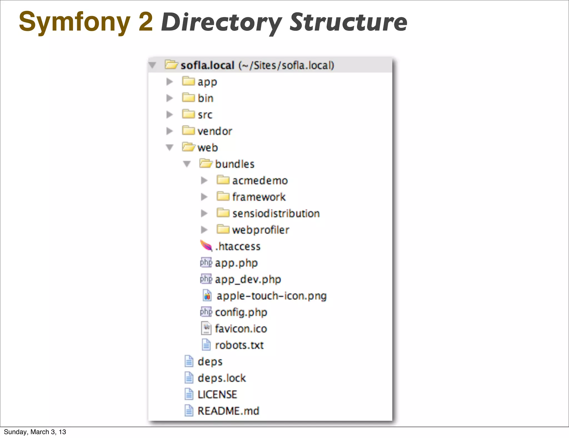Click the sensiodistribution folder icon

(223, 213)
